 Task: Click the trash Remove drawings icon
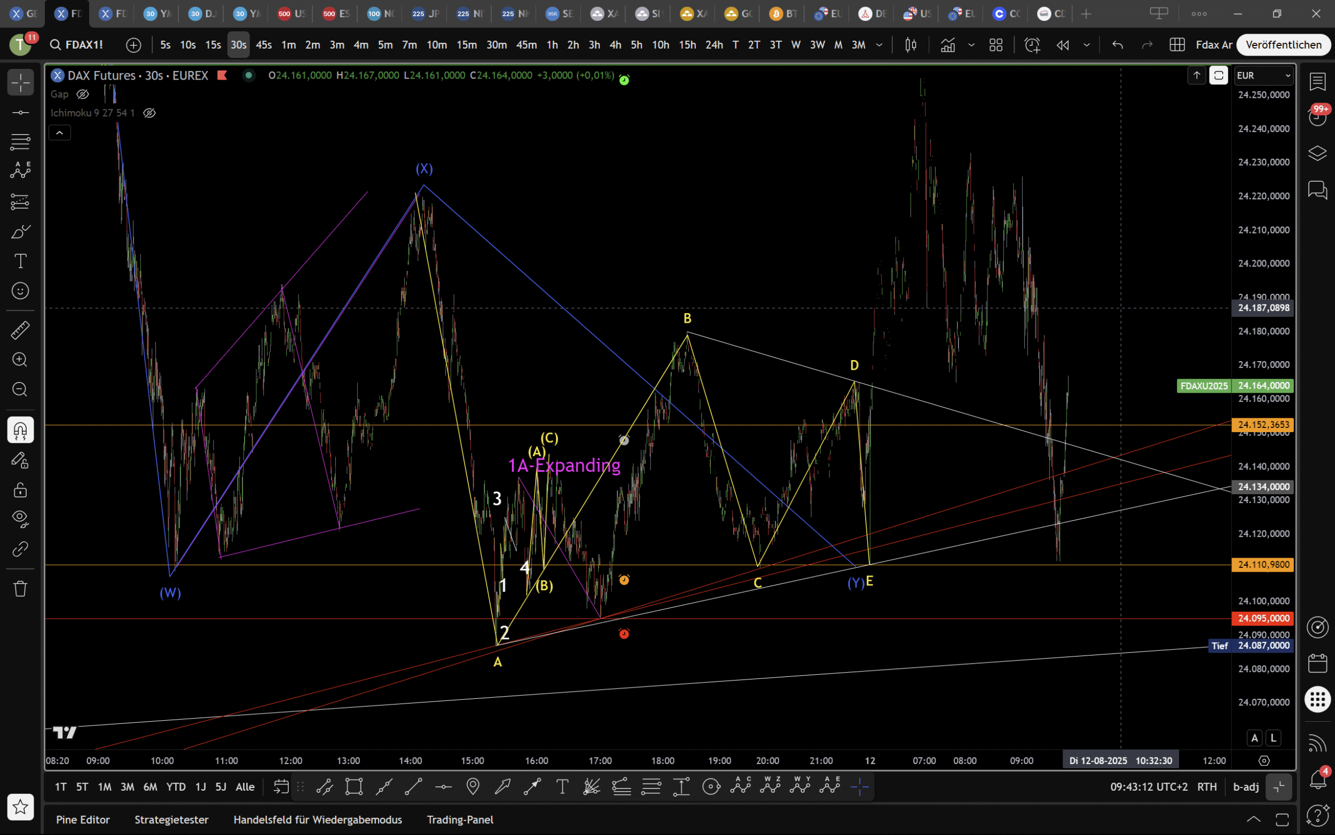pyautogui.click(x=20, y=588)
